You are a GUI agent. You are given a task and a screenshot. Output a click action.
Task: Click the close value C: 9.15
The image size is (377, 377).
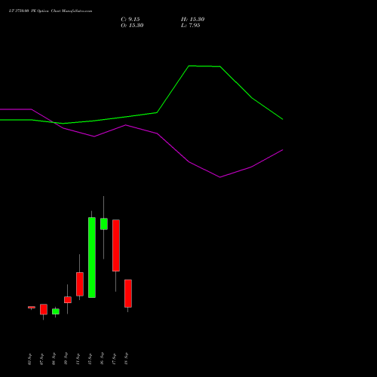(x=130, y=20)
